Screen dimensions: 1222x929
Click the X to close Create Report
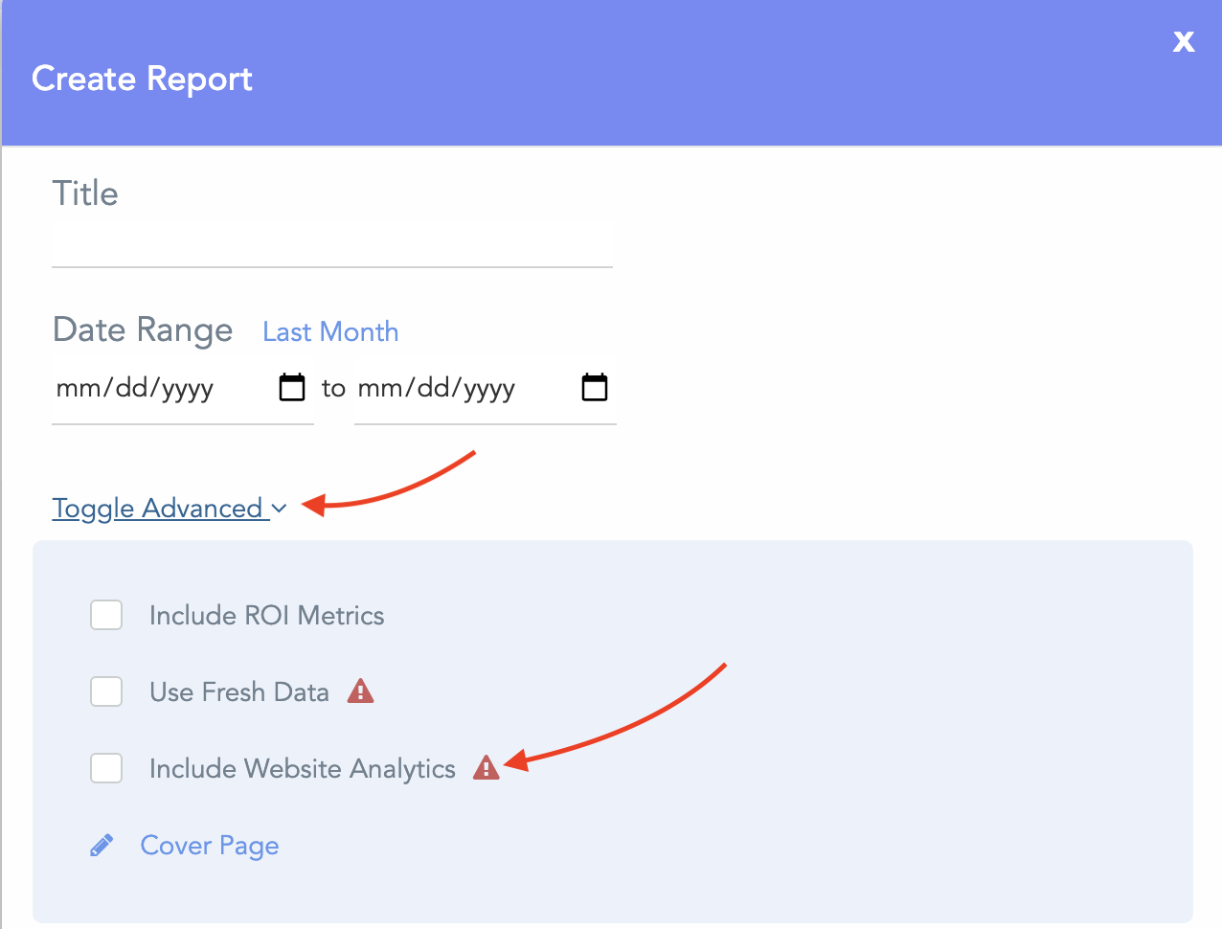point(1184,41)
